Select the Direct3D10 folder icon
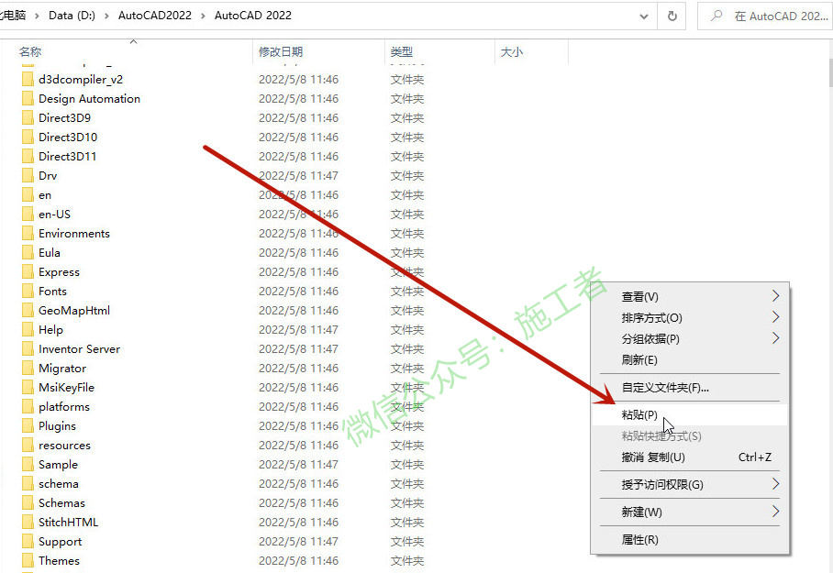The width and height of the screenshot is (833, 573). click(28, 137)
